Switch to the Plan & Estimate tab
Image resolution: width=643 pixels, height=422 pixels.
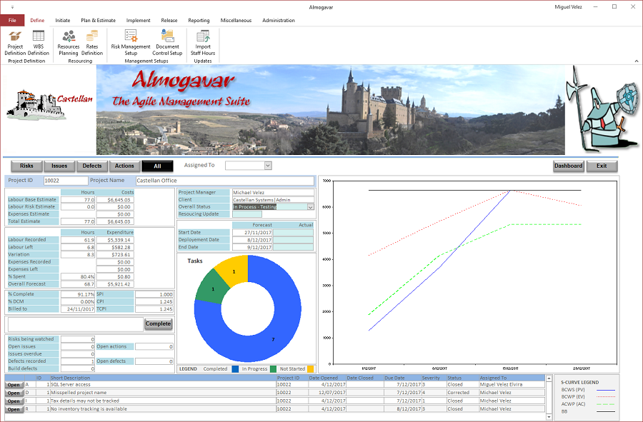point(99,20)
